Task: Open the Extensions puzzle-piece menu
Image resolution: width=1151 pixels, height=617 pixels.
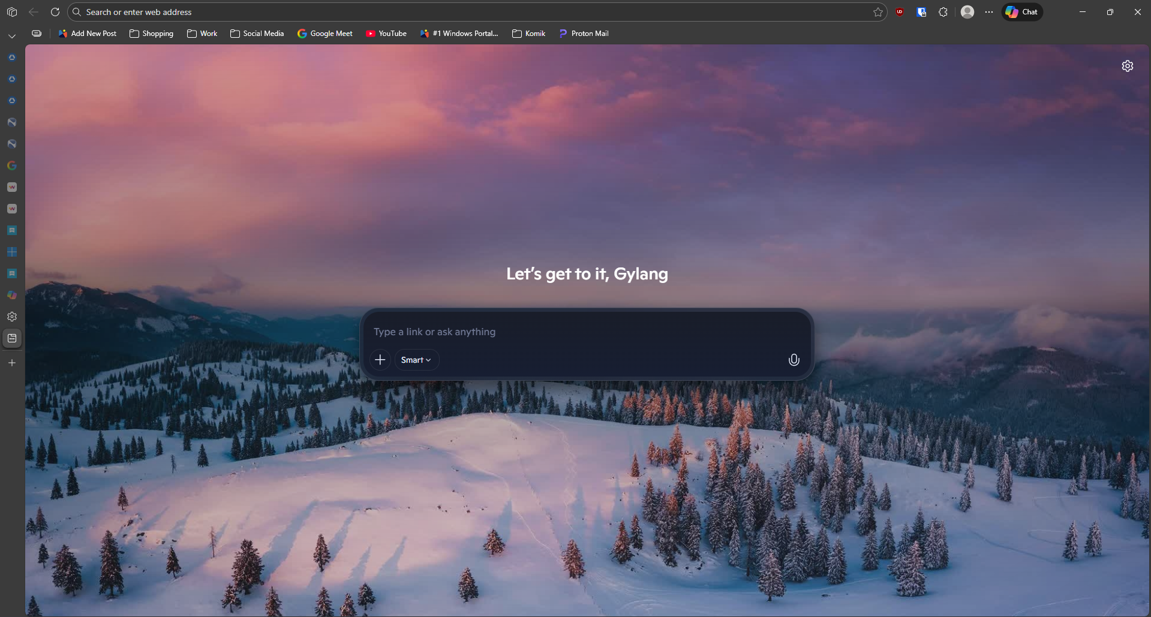Action: point(943,12)
